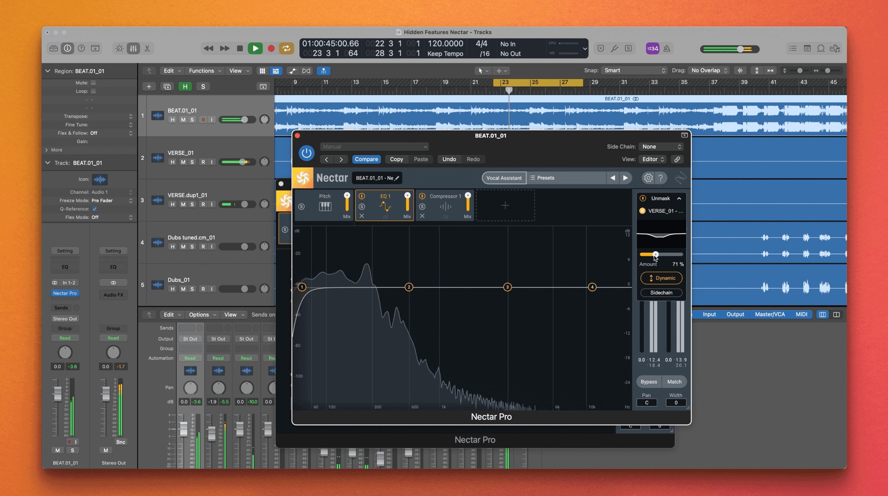Viewport: 888px width, 496px height.
Task: Toggle the Cycle loop button
Action: [x=286, y=48]
